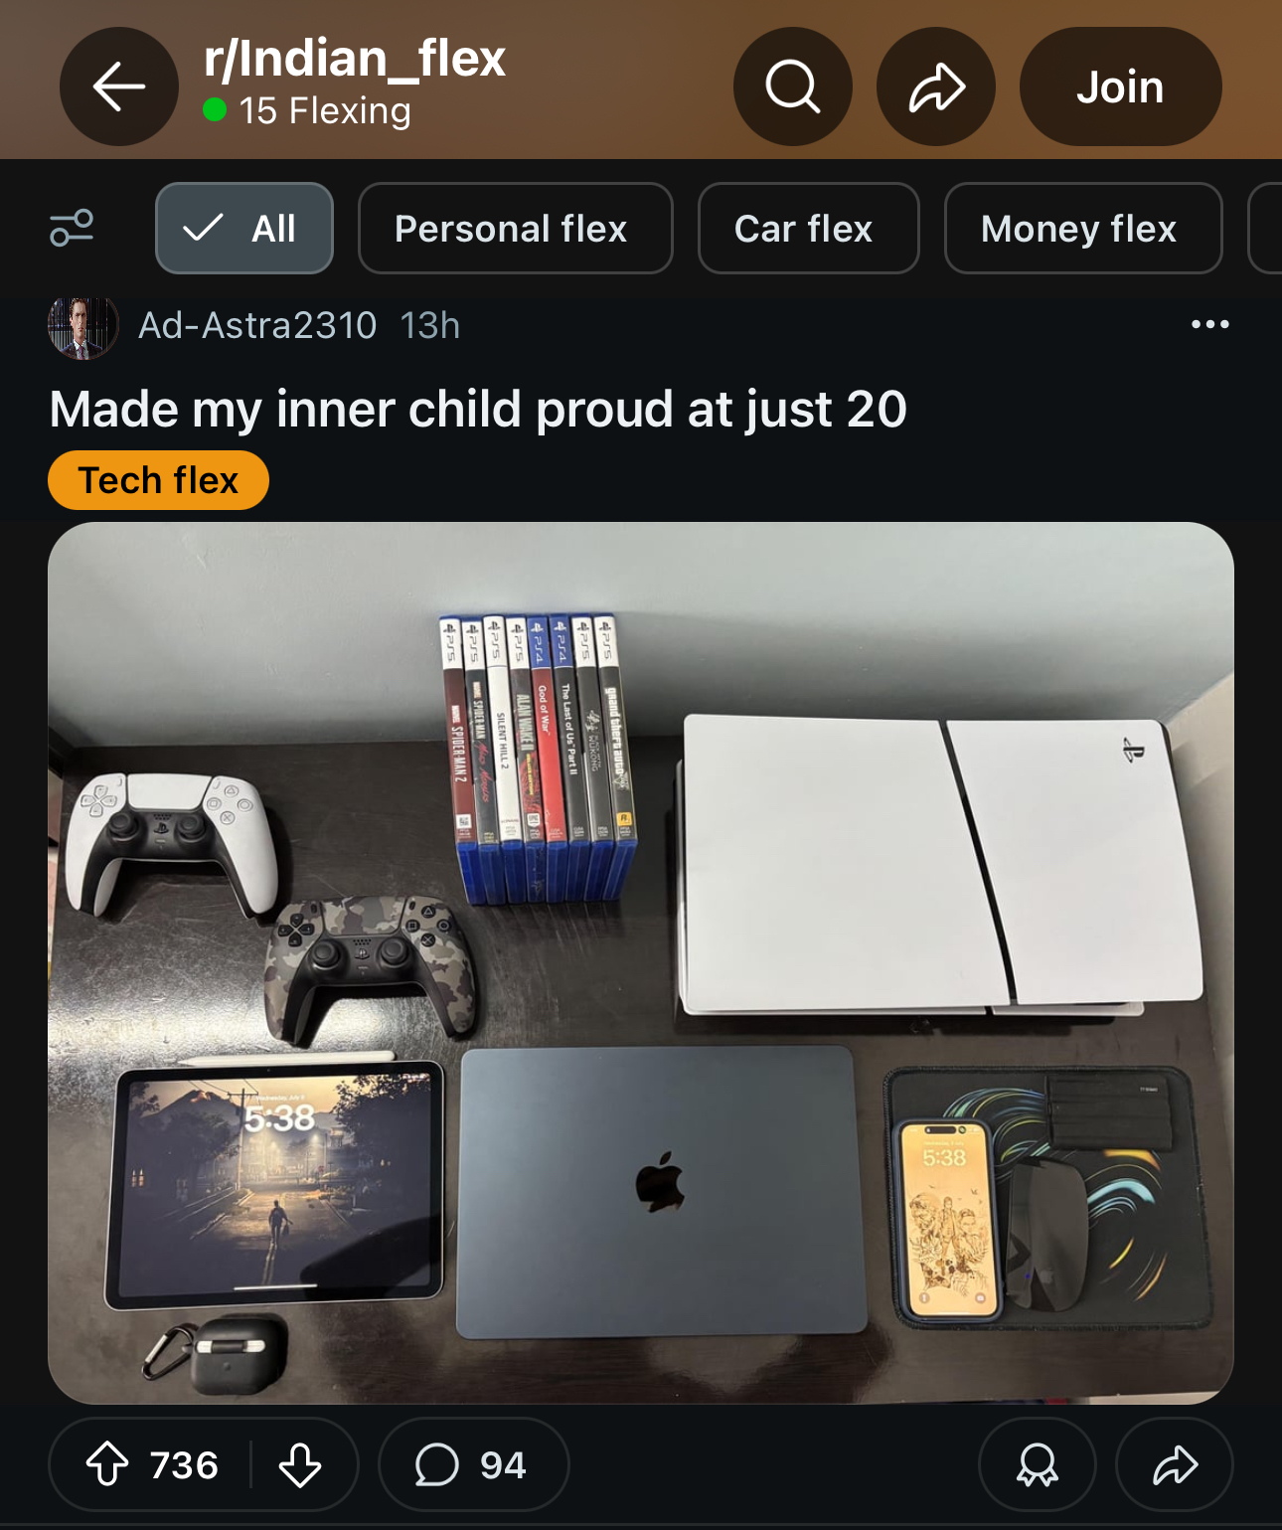Open the subreddit search icon
The image size is (1282, 1530).
tap(793, 87)
